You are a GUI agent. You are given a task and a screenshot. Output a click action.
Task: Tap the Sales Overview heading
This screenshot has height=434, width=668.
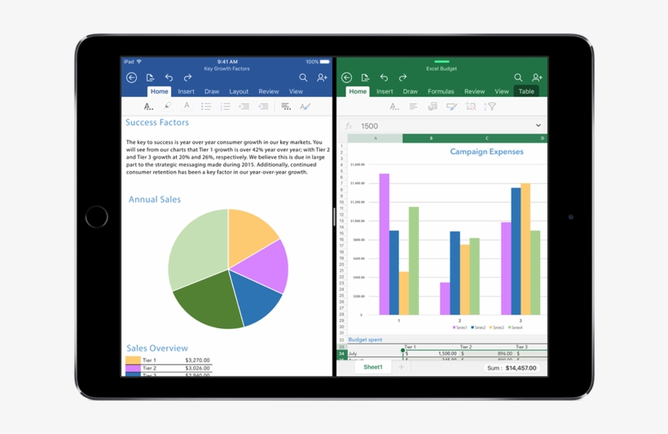coord(157,348)
